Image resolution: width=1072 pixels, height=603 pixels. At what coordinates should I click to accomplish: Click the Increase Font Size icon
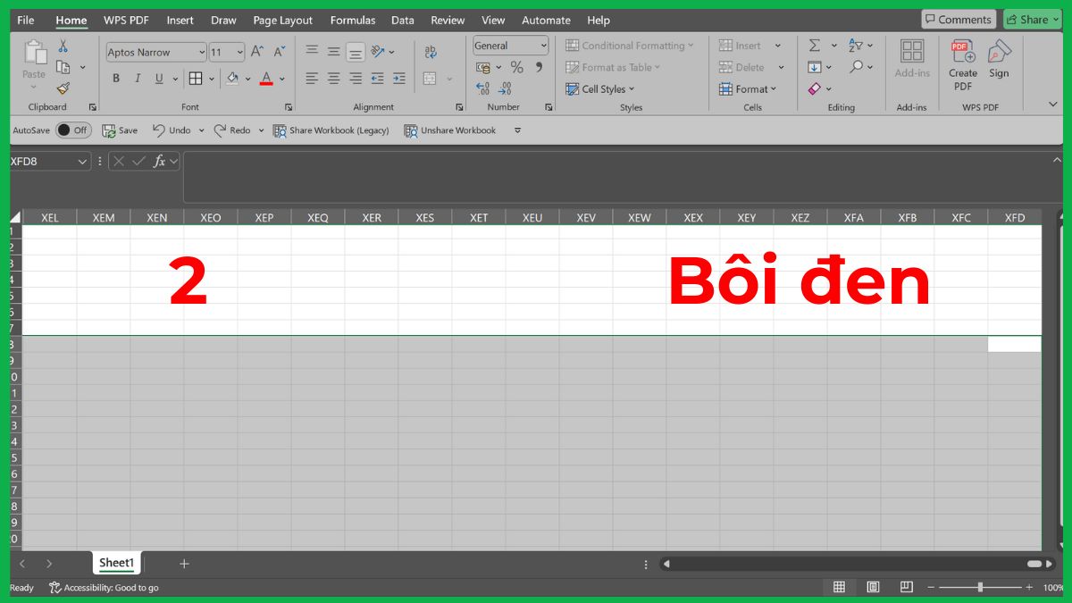click(256, 51)
